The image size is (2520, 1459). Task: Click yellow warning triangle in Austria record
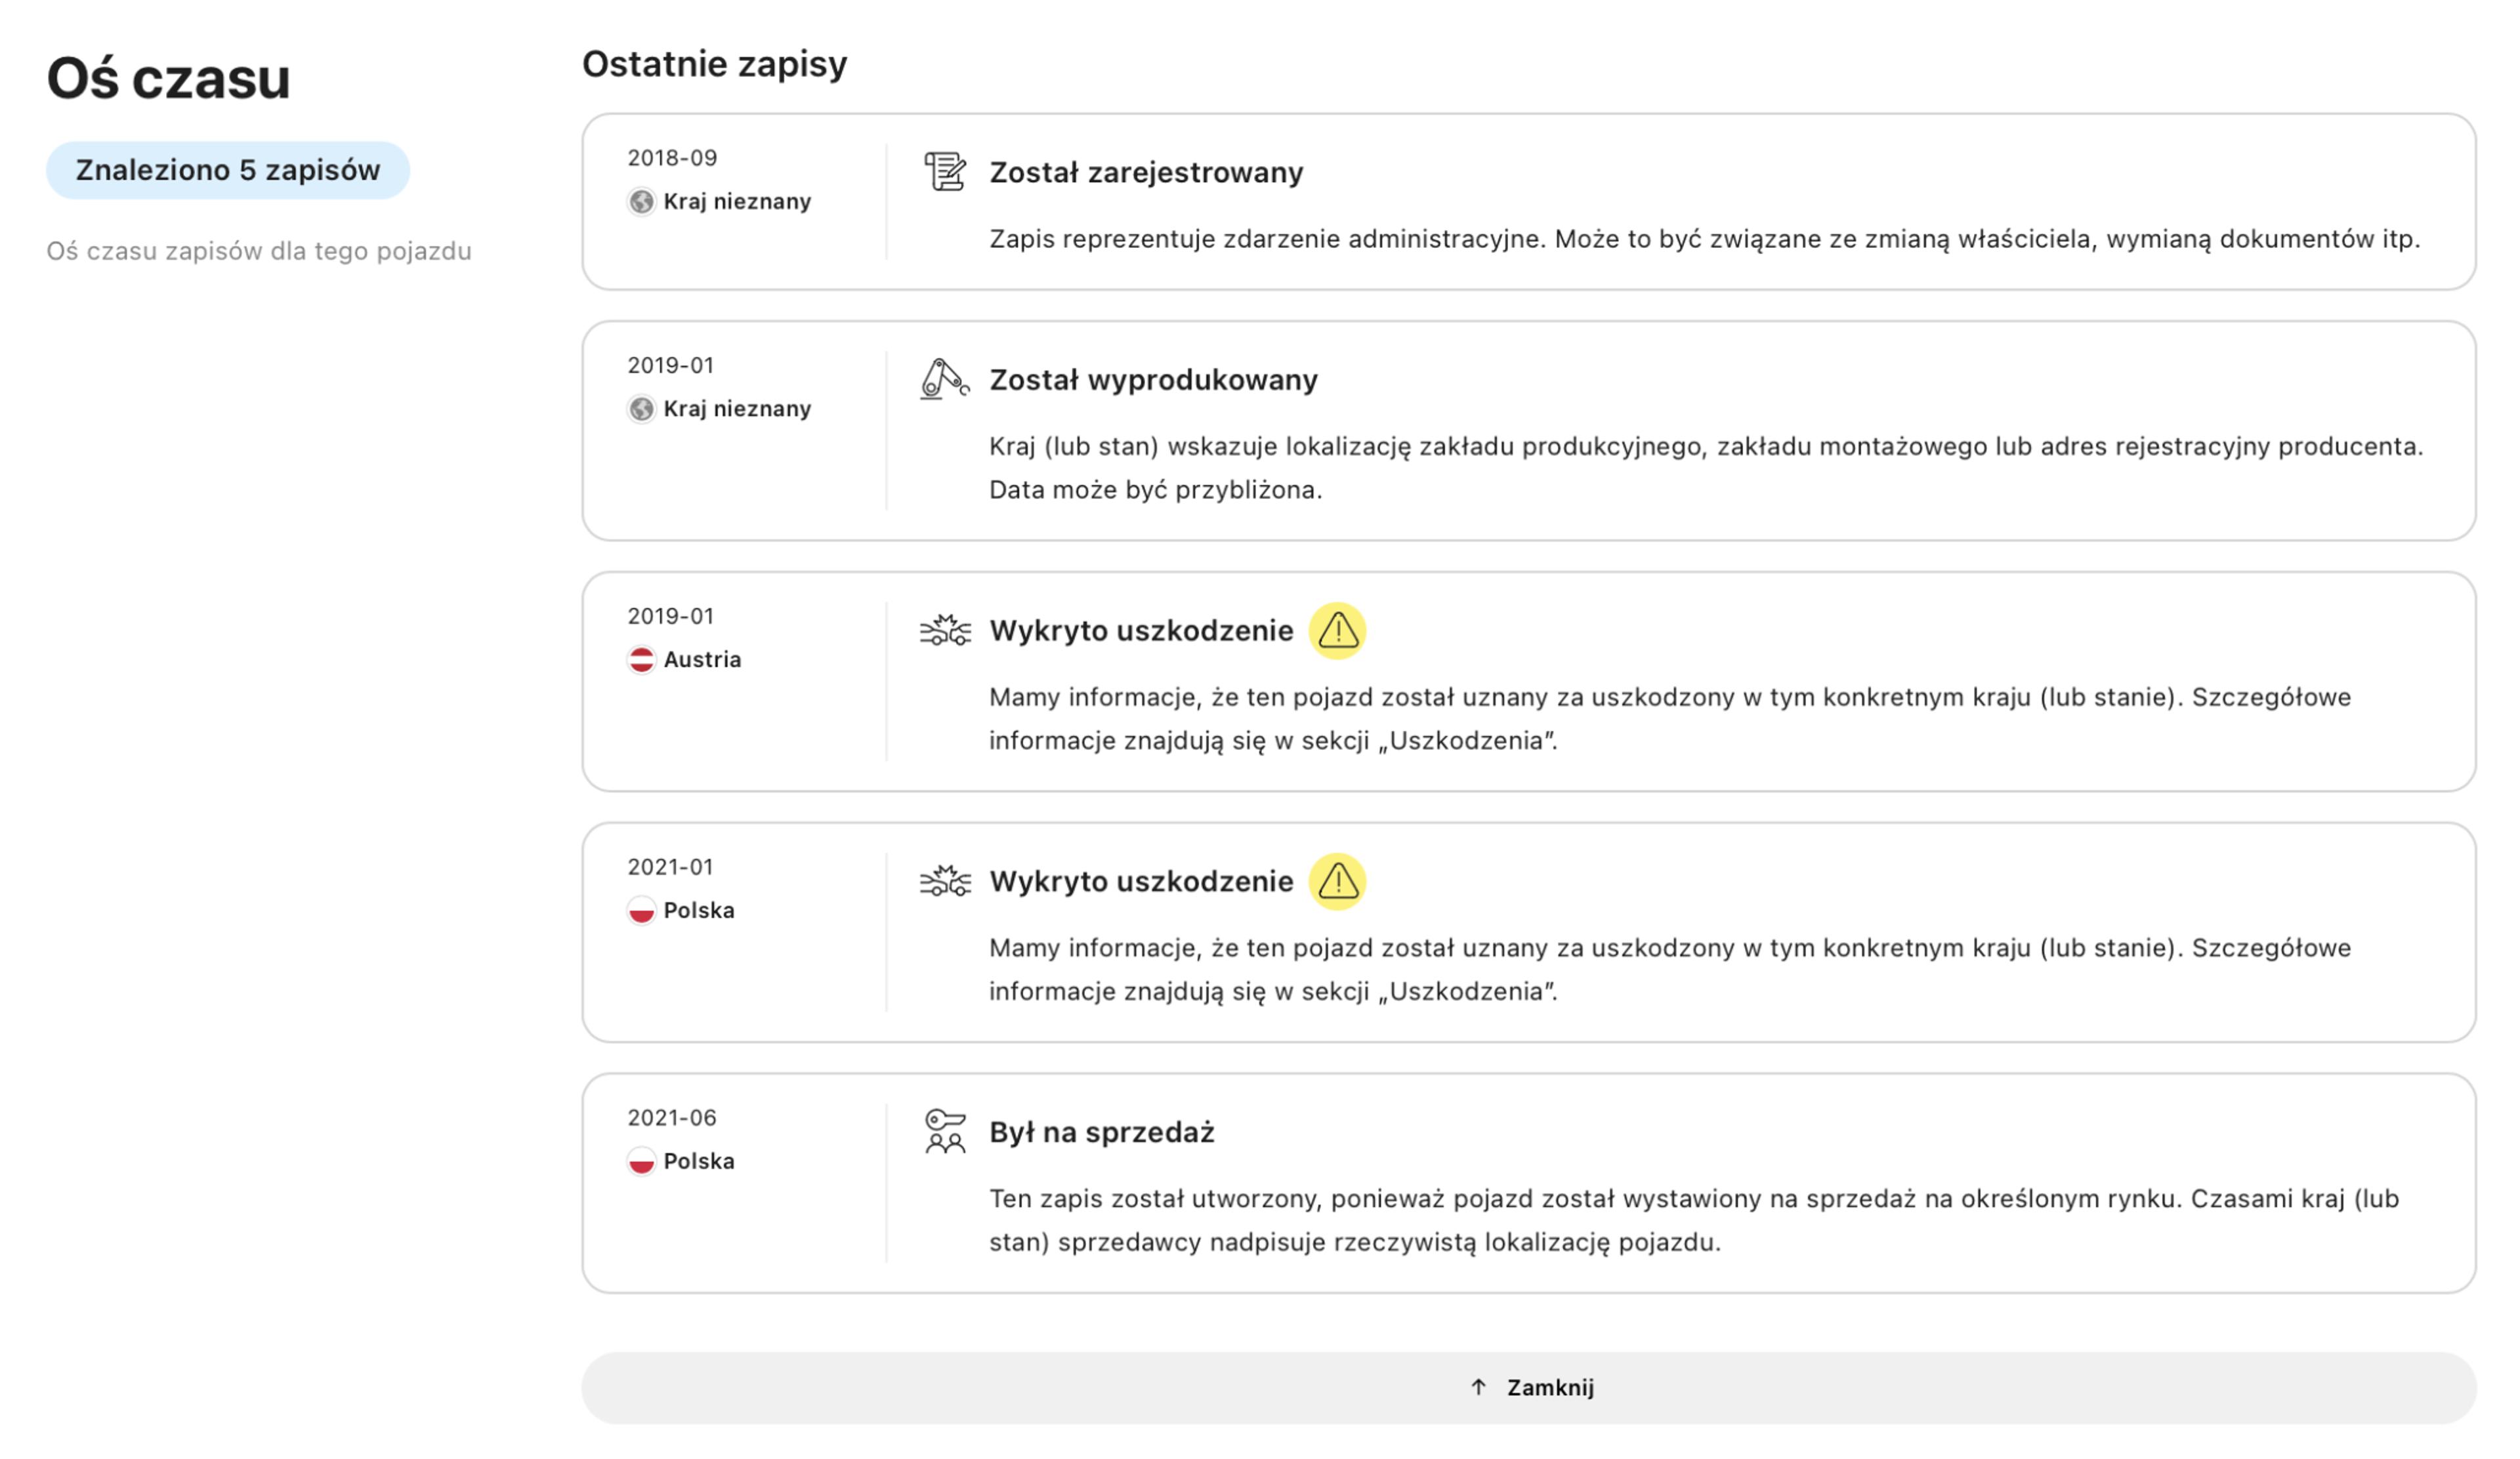click(x=1337, y=630)
